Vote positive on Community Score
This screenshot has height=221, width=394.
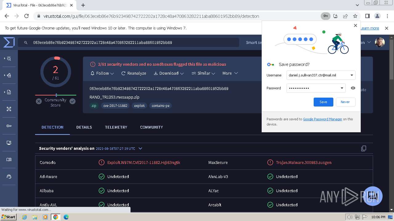[72, 101]
